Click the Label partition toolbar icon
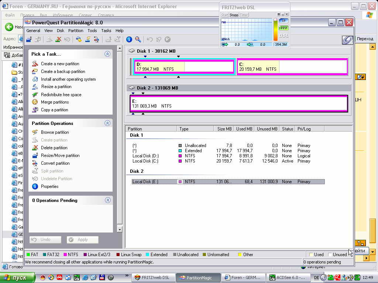The height and width of the screenshot is (283, 378). coord(79,39)
